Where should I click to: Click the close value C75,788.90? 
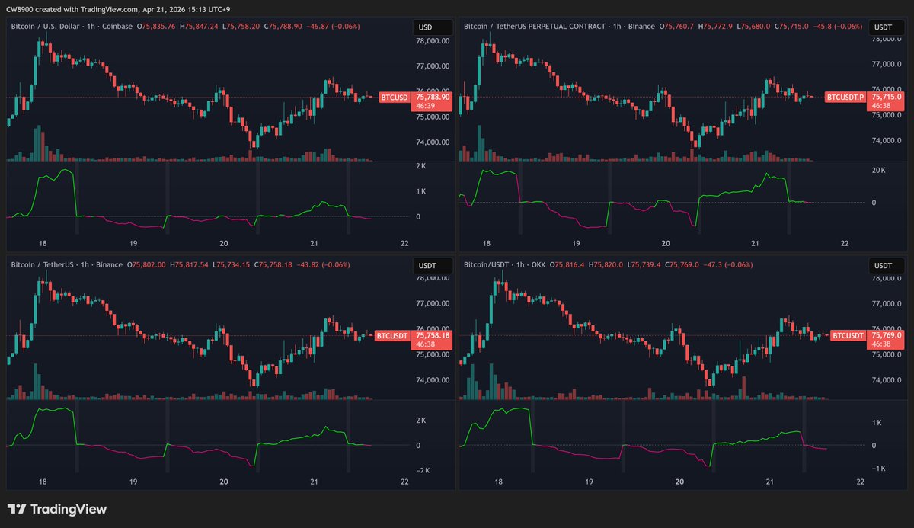[284, 27]
